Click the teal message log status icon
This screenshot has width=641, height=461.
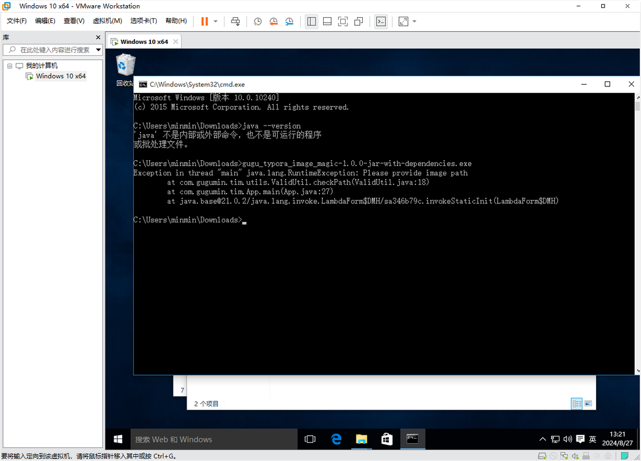(625, 456)
